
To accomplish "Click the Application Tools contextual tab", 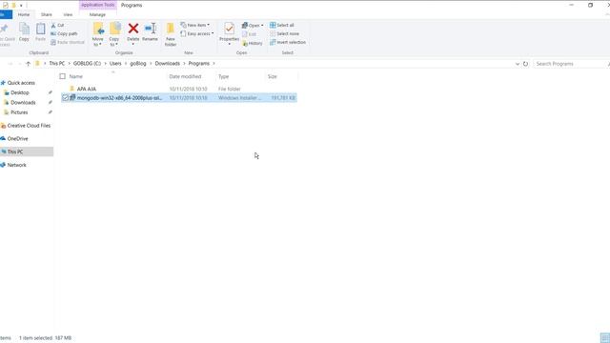I will coord(97,5).
